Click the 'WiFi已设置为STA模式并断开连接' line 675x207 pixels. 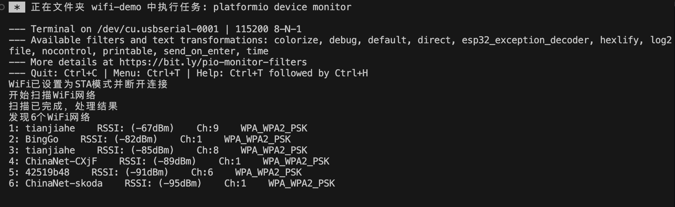(x=88, y=84)
